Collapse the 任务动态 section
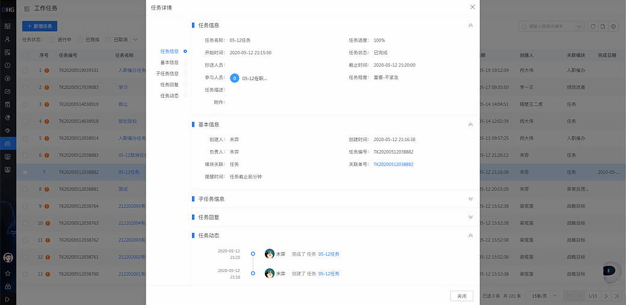This screenshot has height=305, width=626. coord(470,235)
